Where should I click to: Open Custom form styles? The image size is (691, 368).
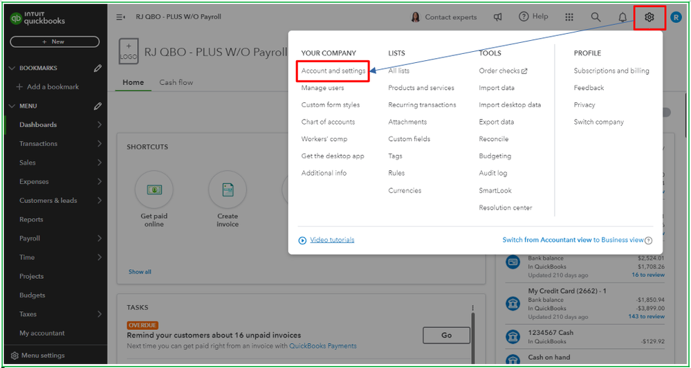[x=331, y=105]
